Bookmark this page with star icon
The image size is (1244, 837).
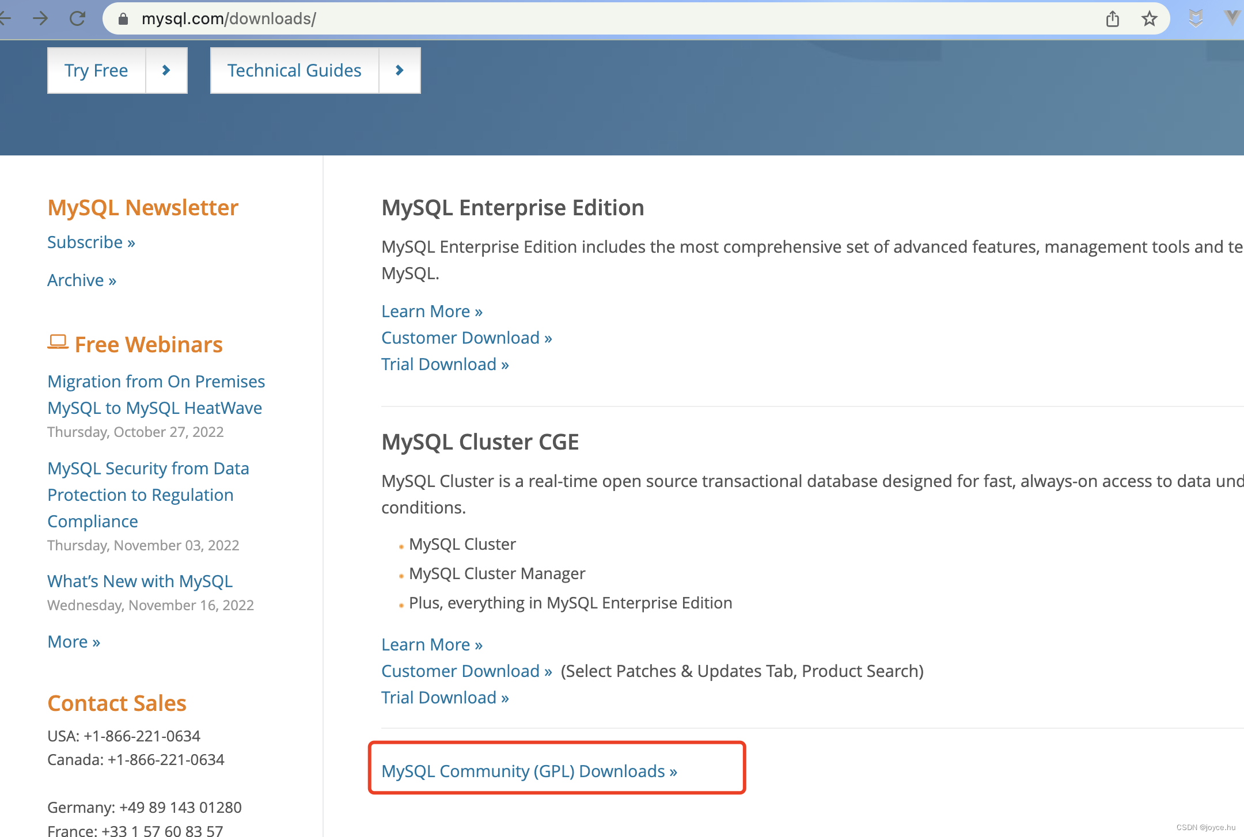1150,18
